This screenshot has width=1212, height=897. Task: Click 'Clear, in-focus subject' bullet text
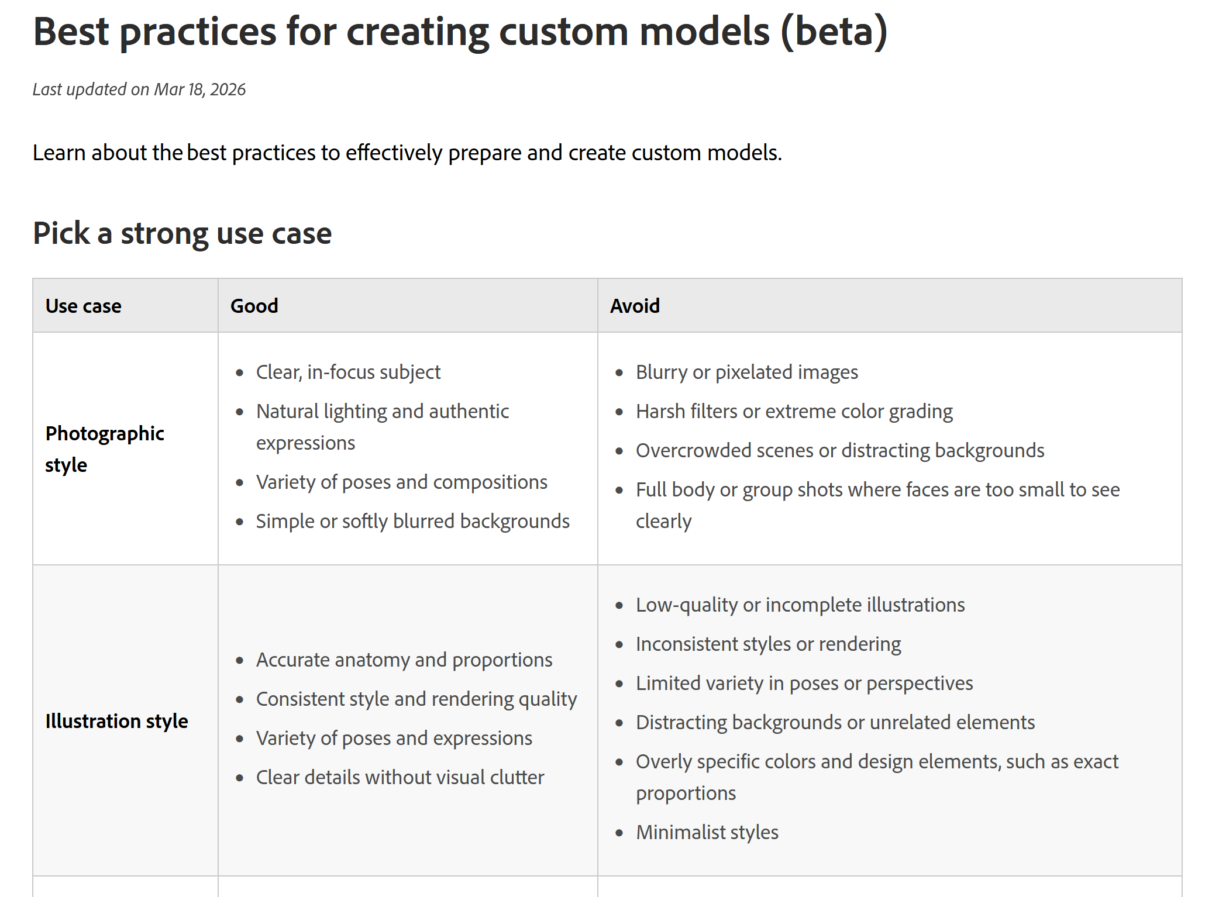pos(348,372)
